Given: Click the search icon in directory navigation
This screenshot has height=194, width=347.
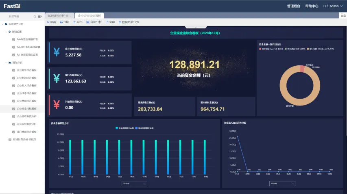Looking at the screenshot, I should (35, 17).
